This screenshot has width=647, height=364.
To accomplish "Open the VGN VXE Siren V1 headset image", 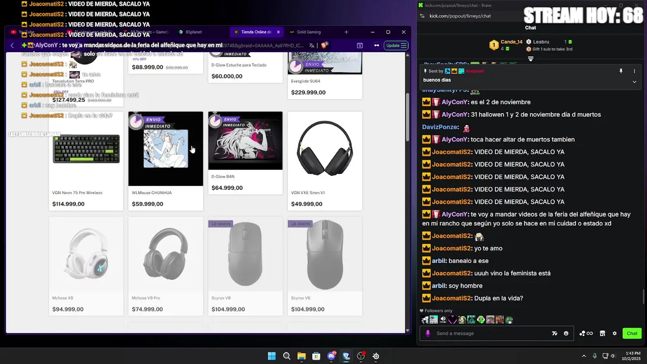I will (325, 149).
